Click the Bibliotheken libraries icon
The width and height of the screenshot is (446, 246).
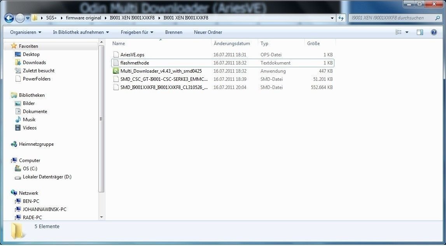coord(14,95)
